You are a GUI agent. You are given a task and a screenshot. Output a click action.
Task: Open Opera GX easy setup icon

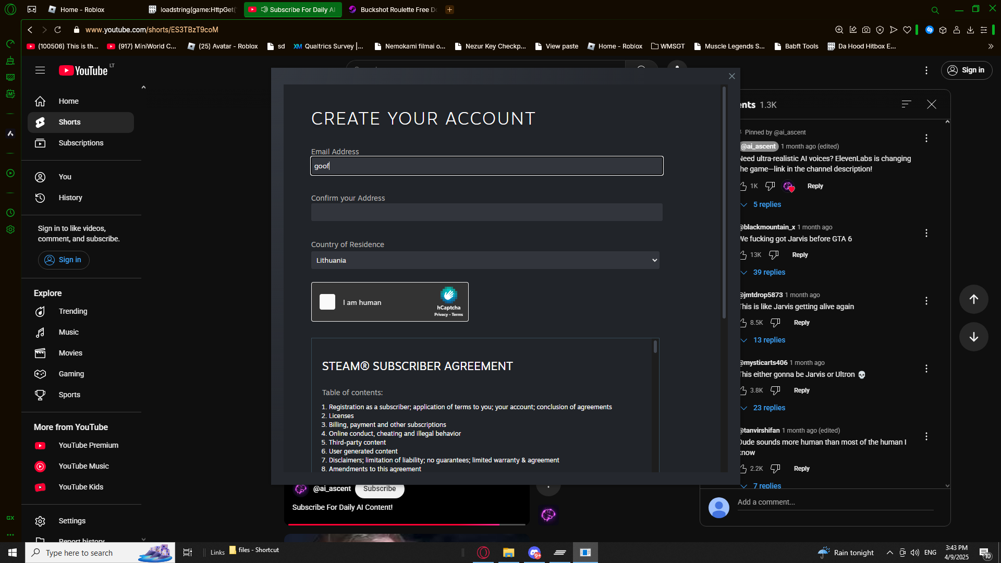pyautogui.click(x=984, y=30)
